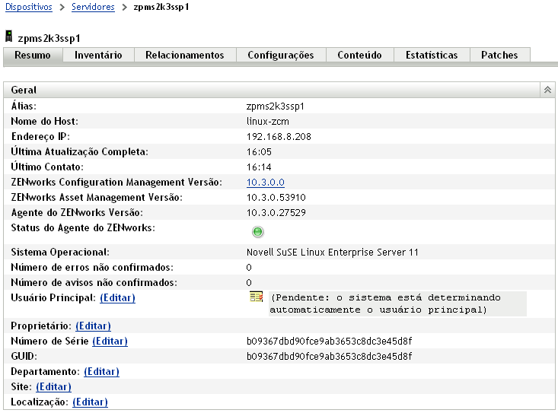This screenshot has width=558, height=413.
Task: Click the unacknowledged warnings count value
Action: click(x=249, y=283)
